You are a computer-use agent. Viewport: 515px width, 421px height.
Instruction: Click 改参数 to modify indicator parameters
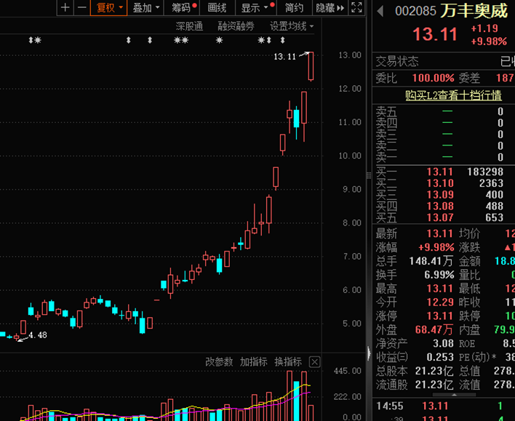[x=219, y=361]
